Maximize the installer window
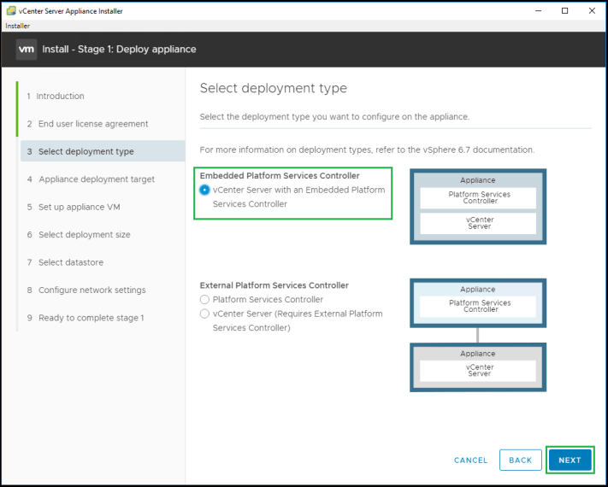The width and height of the screenshot is (608, 487). pyautogui.click(x=564, y=11)
